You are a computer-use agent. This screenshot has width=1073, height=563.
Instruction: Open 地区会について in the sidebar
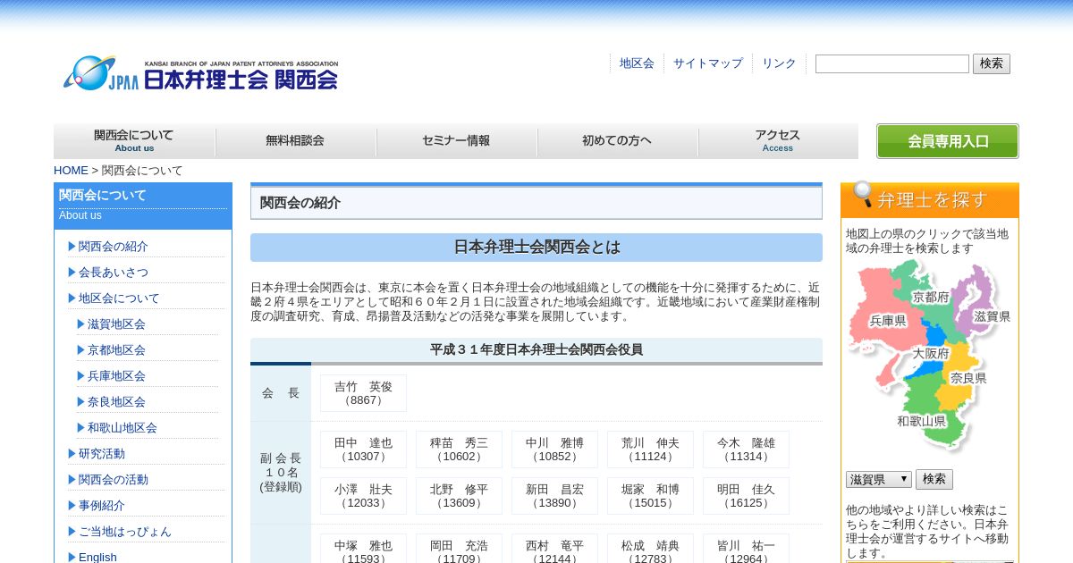(119, 298)
